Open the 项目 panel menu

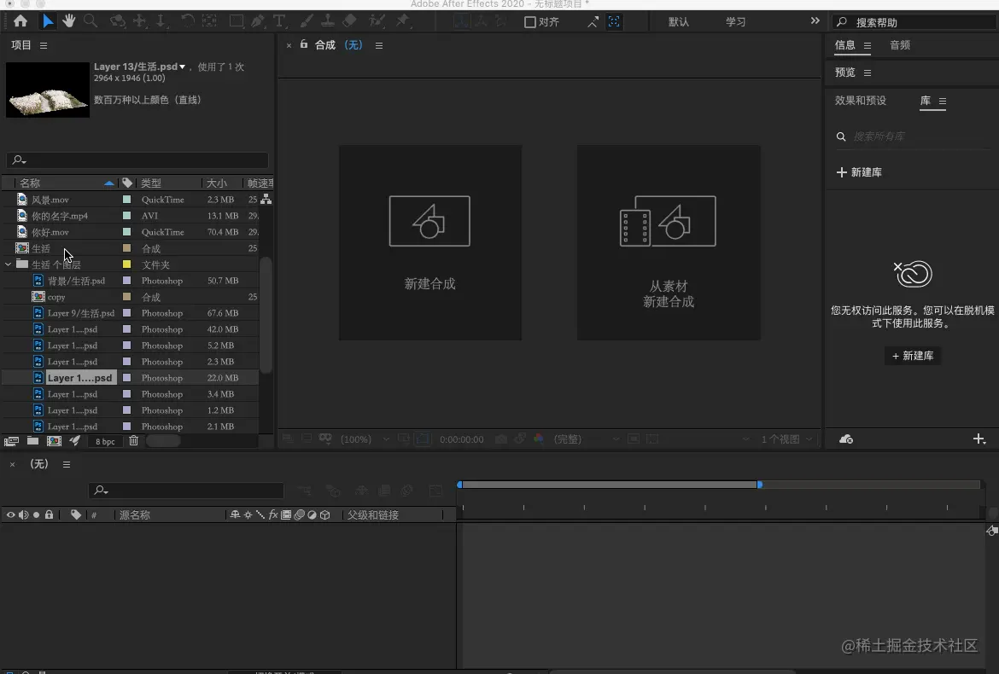point(44,45)
